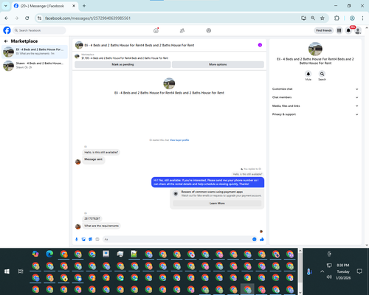Viewport: 369px width, 295px height.
Task: Mute the conversation with the bell icon
Action: pos(308,74)
